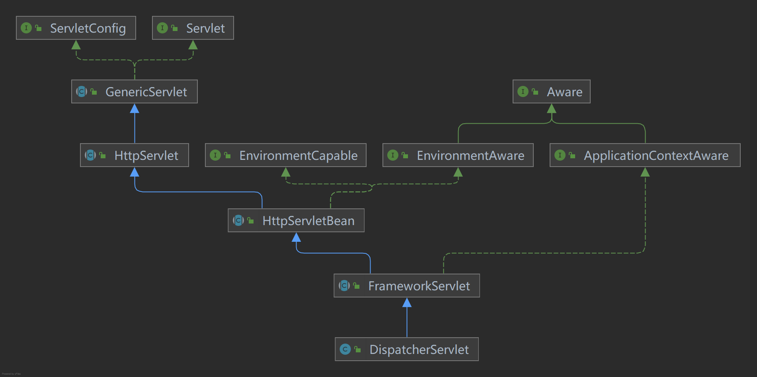This screenshot has width=757, height=377.
Task: Click the public lock icon on FrameworkServlet
Action: (356, 286)
